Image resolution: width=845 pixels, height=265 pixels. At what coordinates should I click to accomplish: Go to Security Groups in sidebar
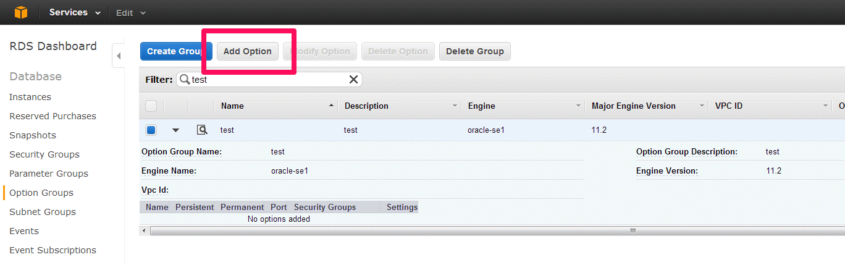[x=44, y=154]
